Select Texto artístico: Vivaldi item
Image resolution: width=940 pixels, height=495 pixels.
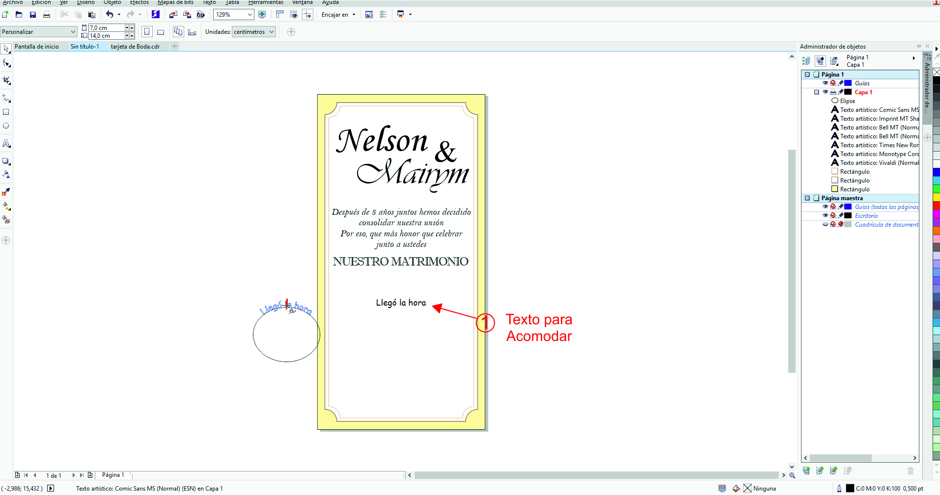875,163
